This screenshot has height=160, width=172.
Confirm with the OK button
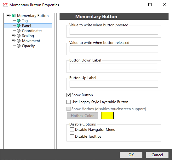click(x=131, y=155)
